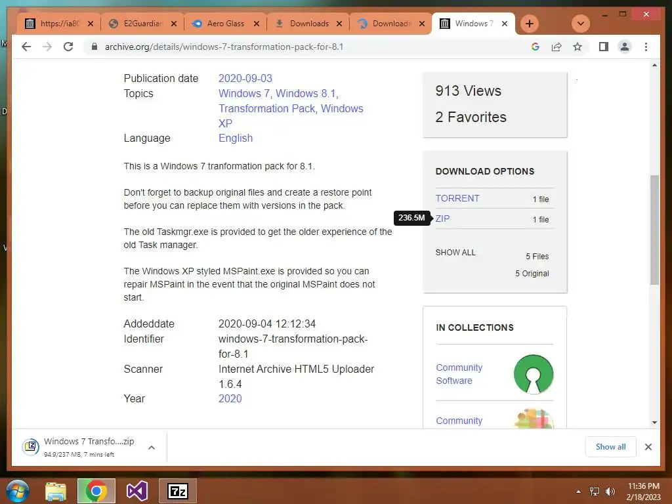Image resolution: width=672 pixels, height=504 pixels.
Task: Open the 2020 year link
Action: 230,398
